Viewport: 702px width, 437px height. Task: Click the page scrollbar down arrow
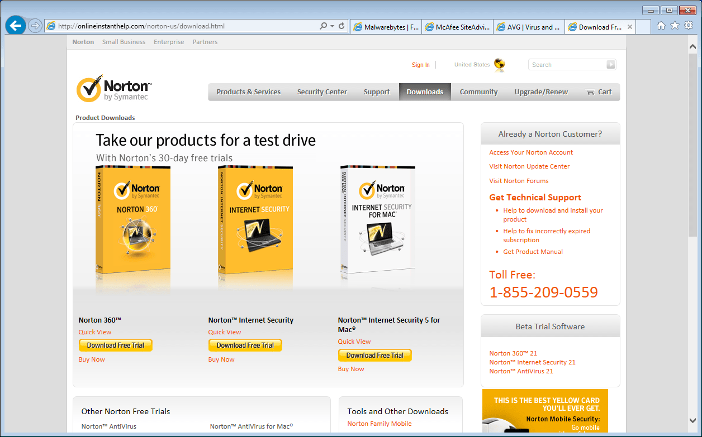pyautogui.click(x=692, y=421)
